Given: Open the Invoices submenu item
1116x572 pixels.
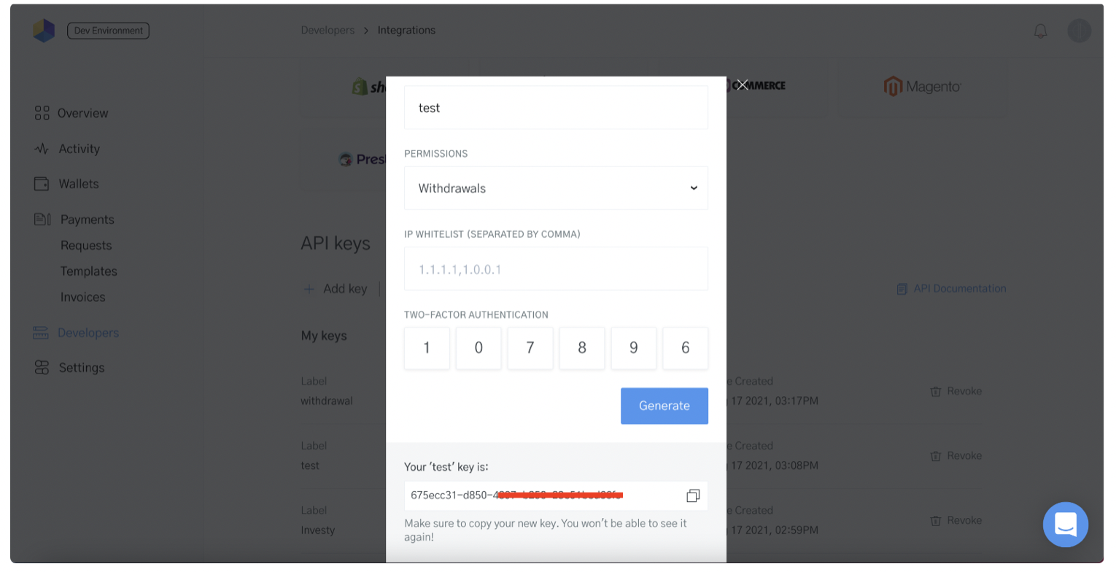Looking at the screenshot, I should [x=82, y=297].
